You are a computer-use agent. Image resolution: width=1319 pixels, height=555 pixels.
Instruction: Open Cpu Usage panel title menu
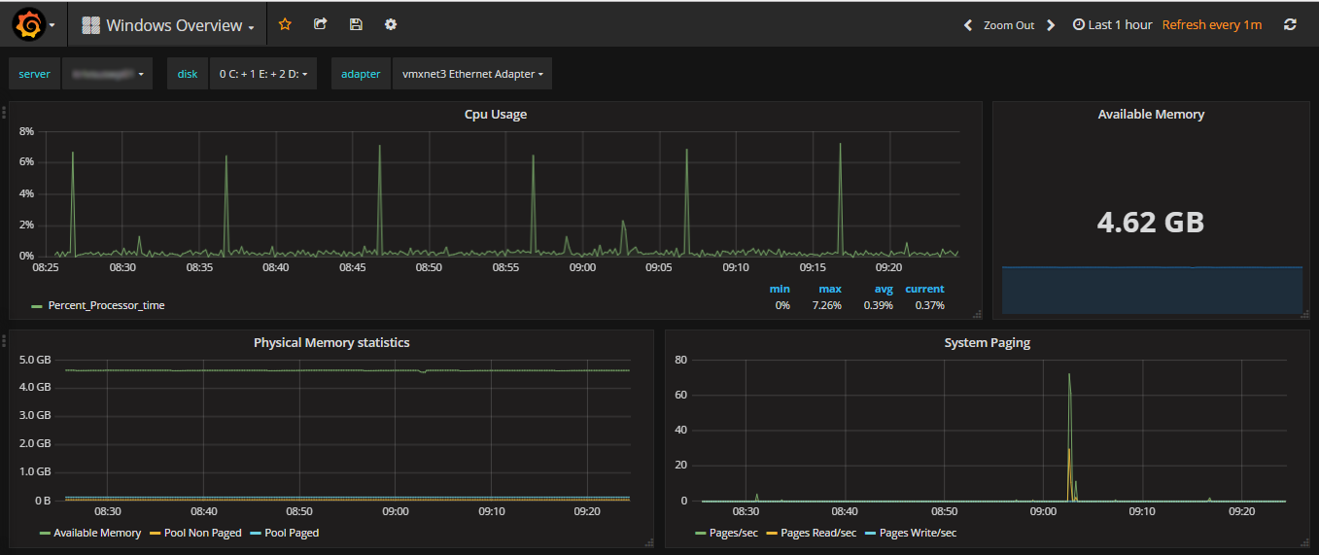(496, 114)
